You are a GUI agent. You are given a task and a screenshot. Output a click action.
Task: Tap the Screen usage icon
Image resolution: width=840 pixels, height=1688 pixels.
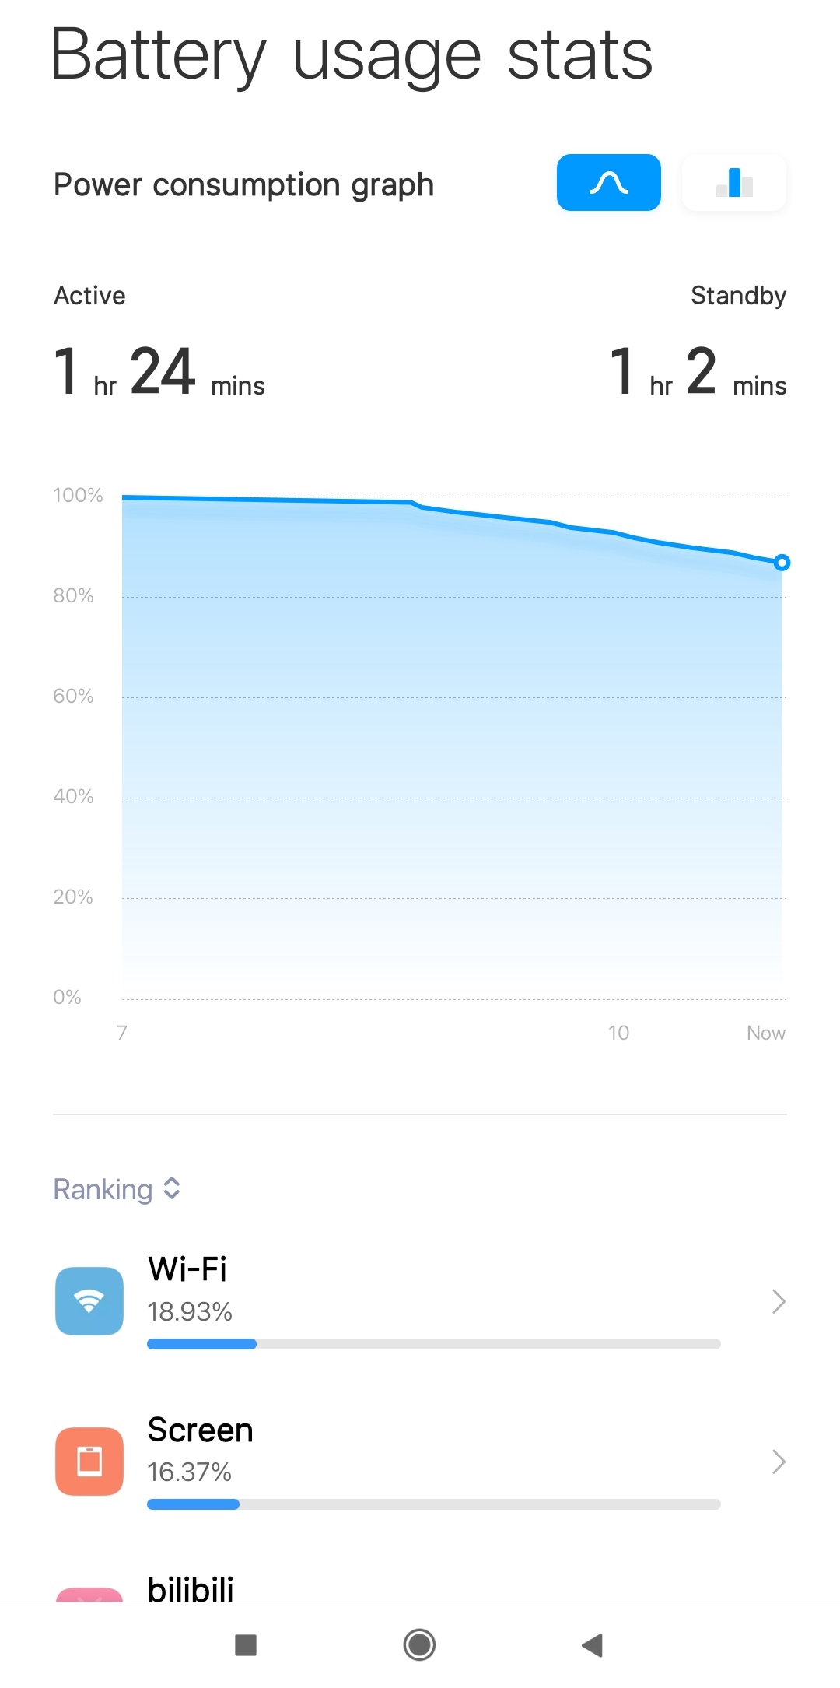coord(89,1462)
